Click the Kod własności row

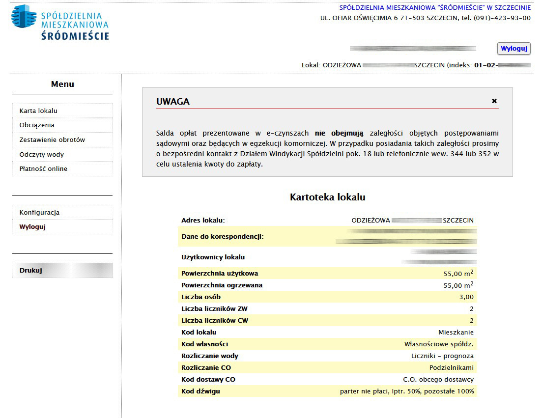point(327,344)
